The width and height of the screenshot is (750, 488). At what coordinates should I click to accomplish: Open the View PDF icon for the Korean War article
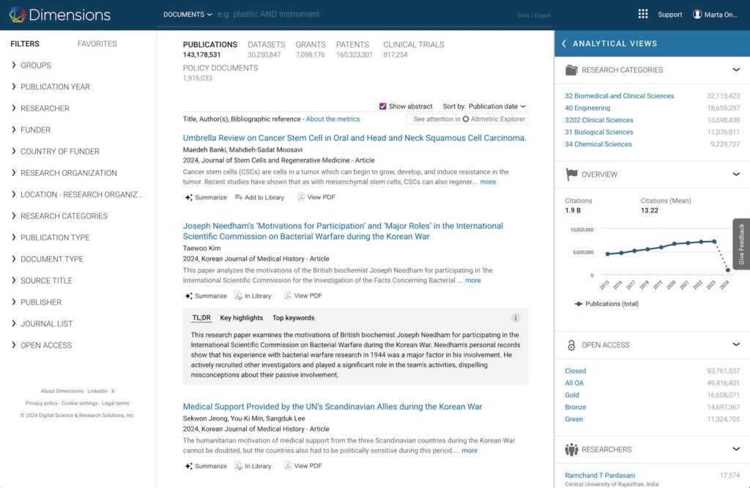pos(289,295)
